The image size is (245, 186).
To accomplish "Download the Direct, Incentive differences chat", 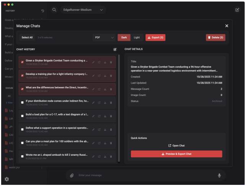I will [105, 89].
